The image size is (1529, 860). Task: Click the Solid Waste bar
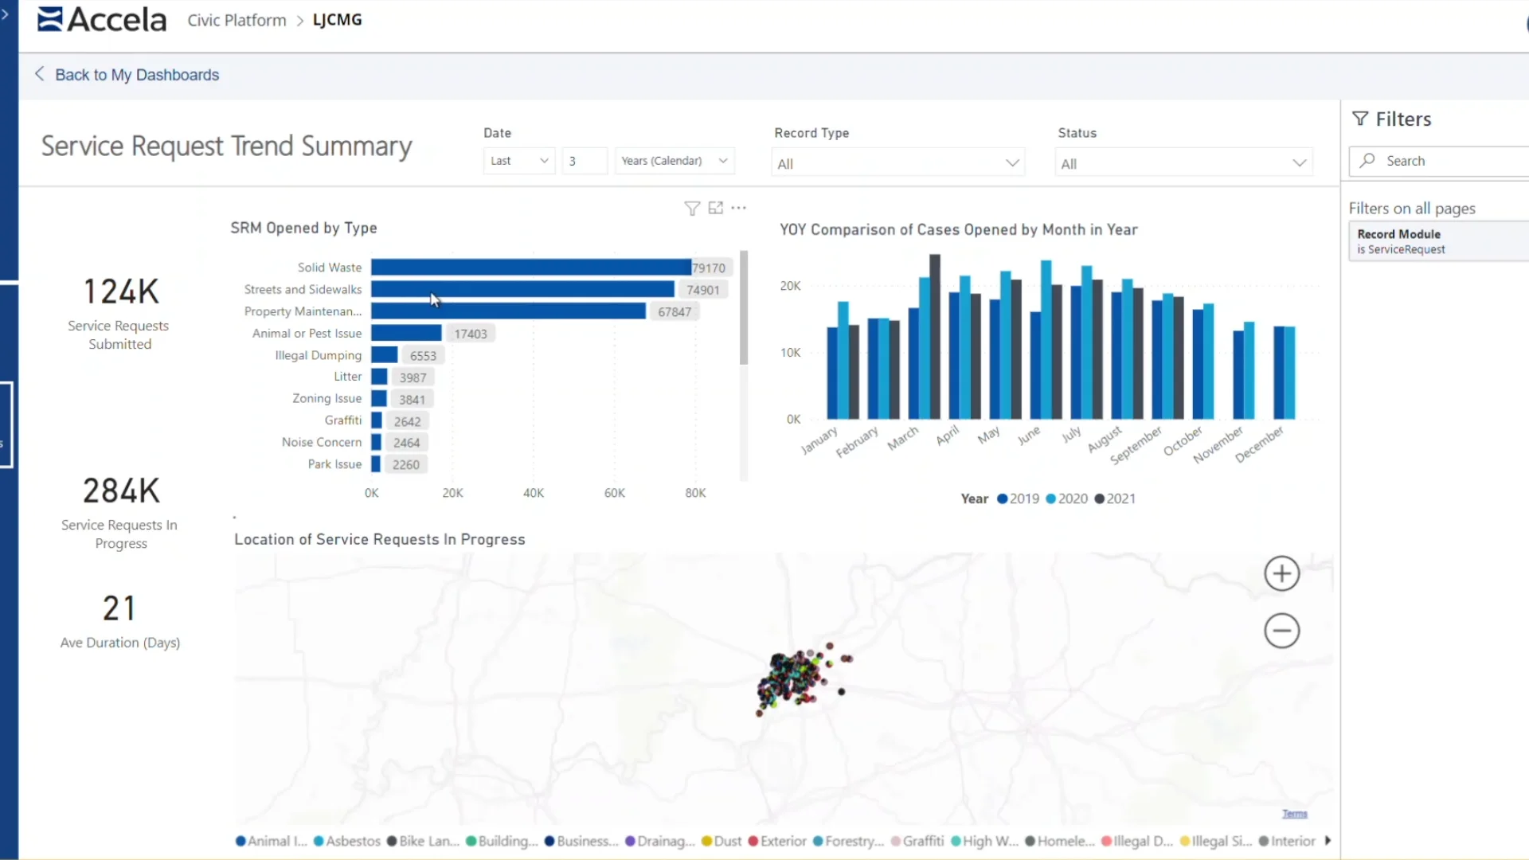click(x=531, y=268)
